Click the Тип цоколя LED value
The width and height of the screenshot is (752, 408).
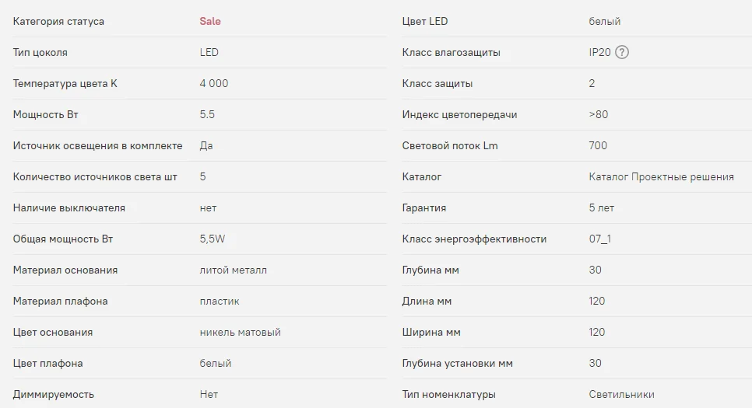[209, 52]
